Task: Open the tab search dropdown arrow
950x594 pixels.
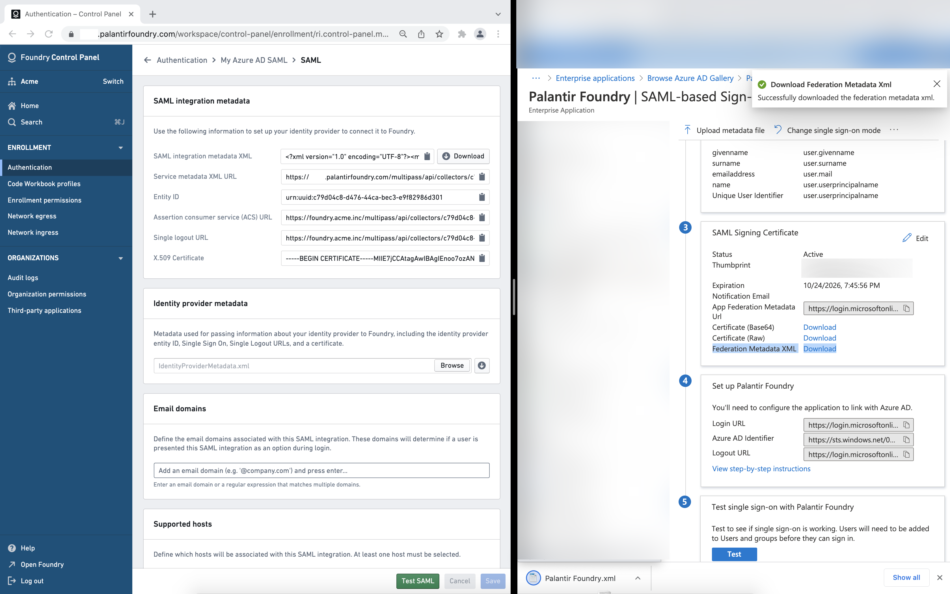Action: tap(498, 14)
